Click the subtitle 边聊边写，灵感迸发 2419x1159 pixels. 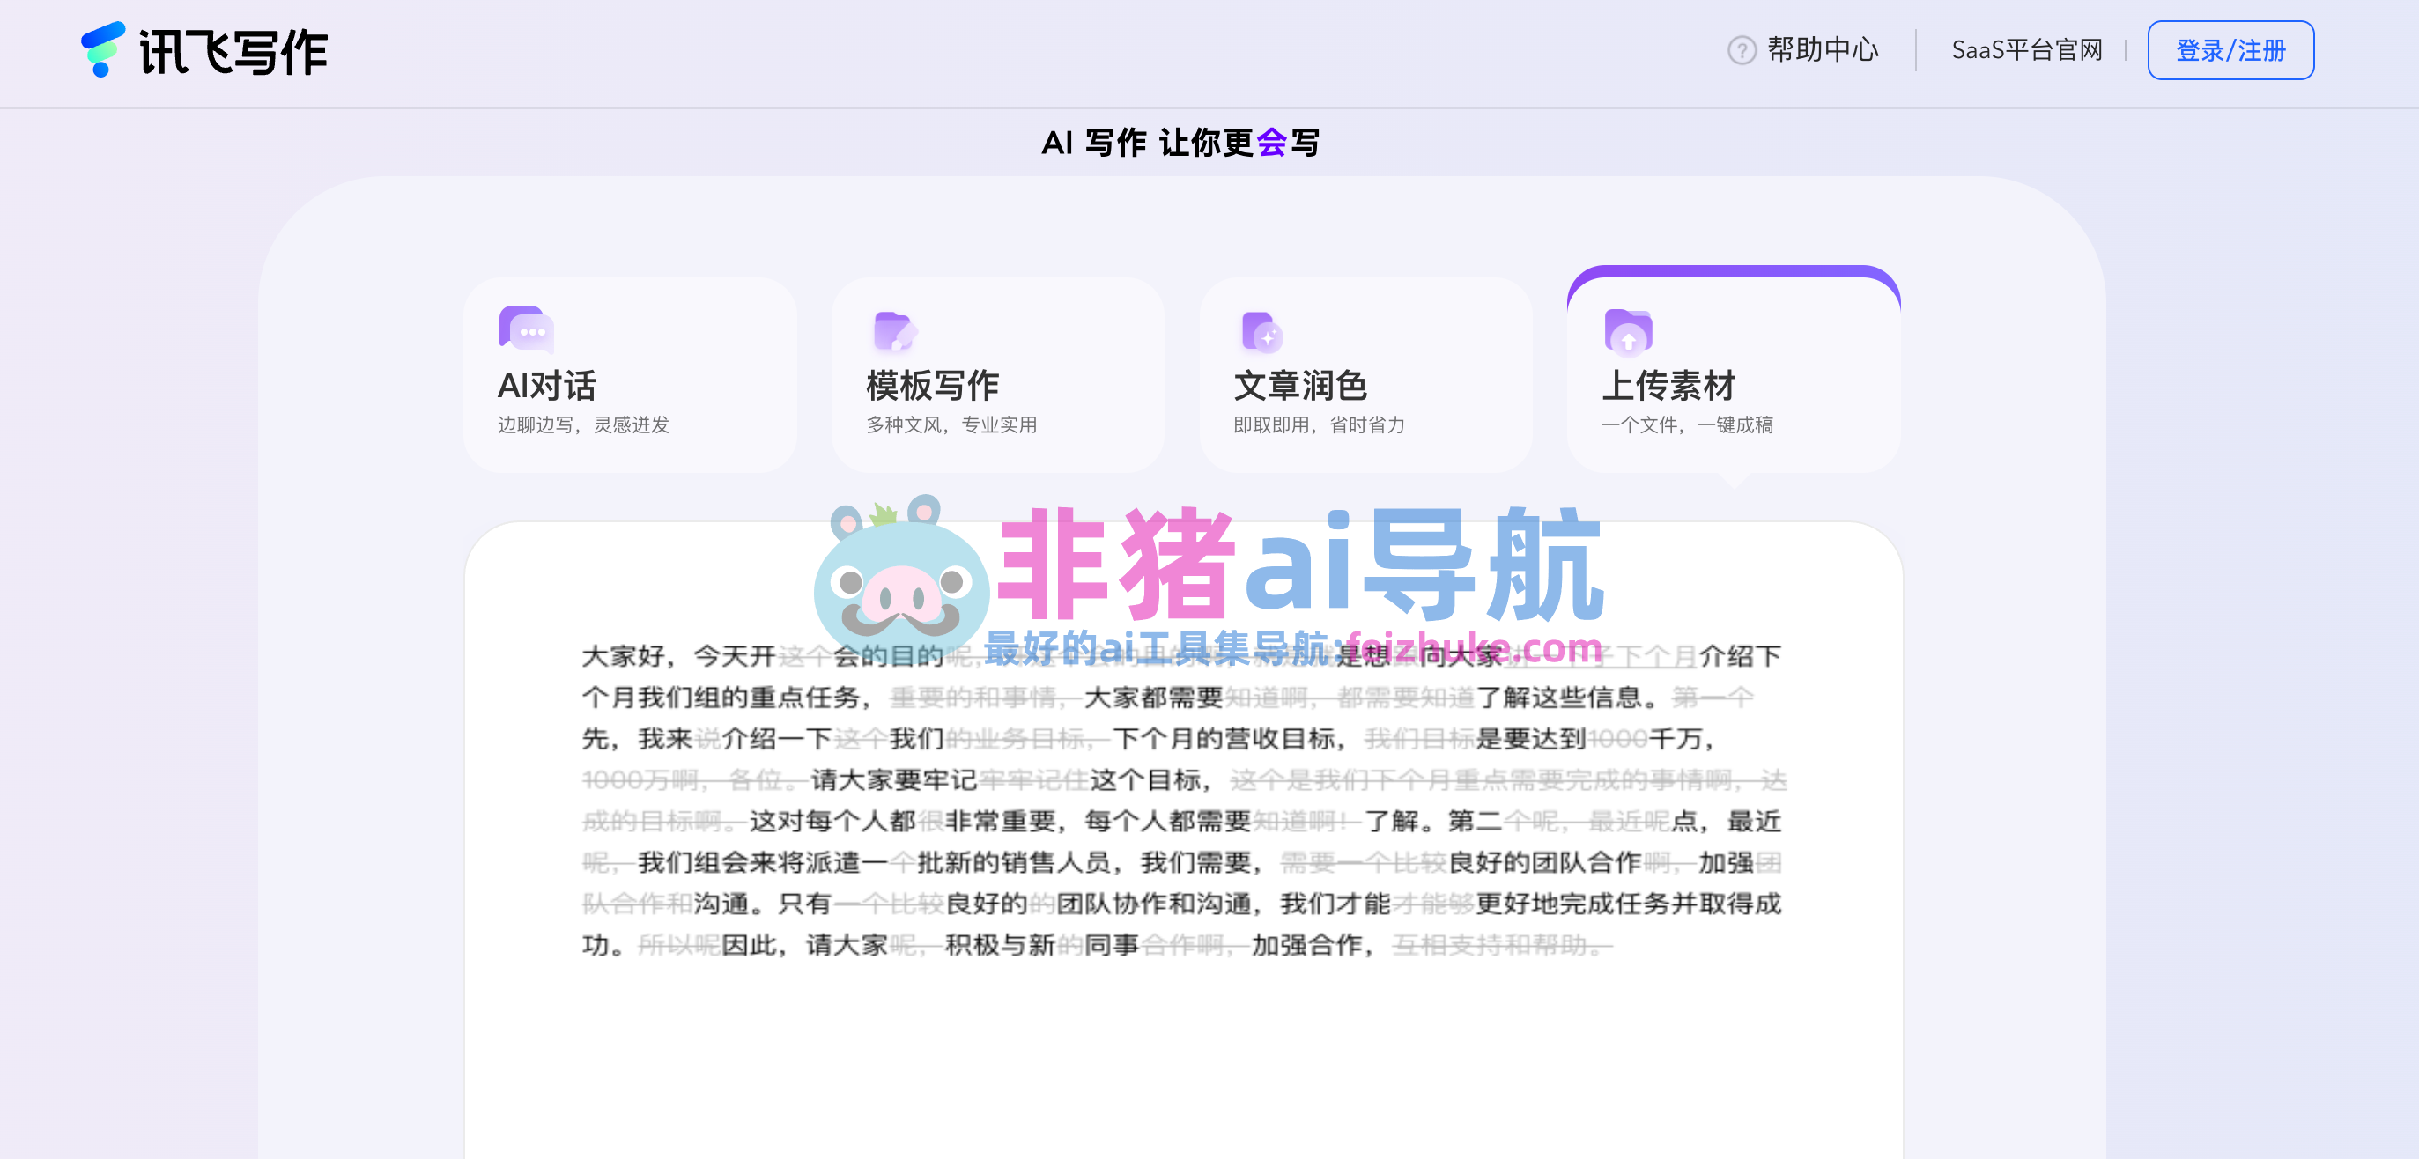point(583,424)
